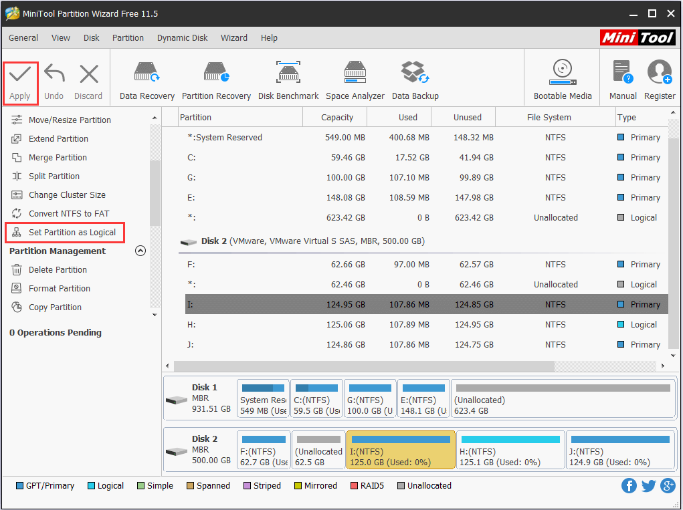Screen dimensions: 683x510
Task: Select F:(NTFS) block in Disk 2 map
Action: coord(264,451)
